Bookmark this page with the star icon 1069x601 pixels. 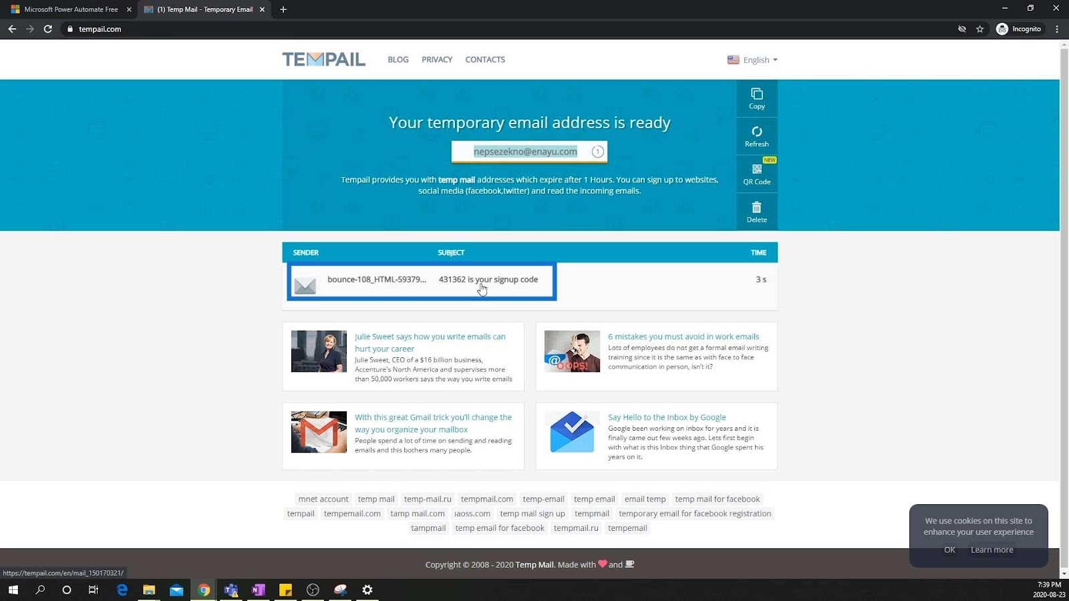point(980,29)
